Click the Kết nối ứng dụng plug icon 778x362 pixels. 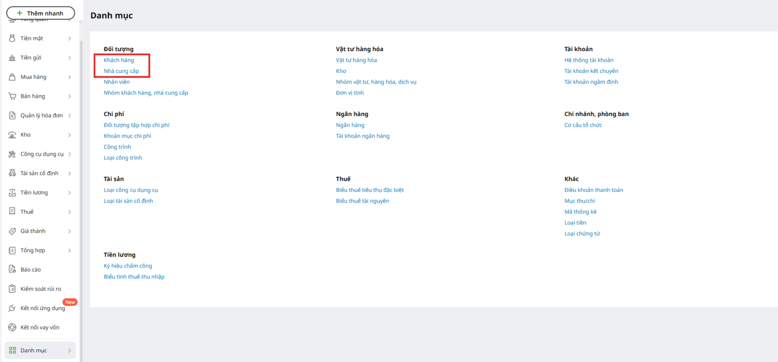tap(12, 308)
